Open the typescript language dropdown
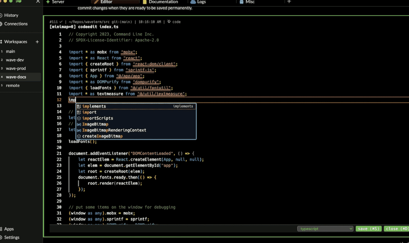 (325, 229)
